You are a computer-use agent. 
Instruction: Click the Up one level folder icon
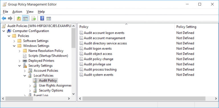click(19, 18)
